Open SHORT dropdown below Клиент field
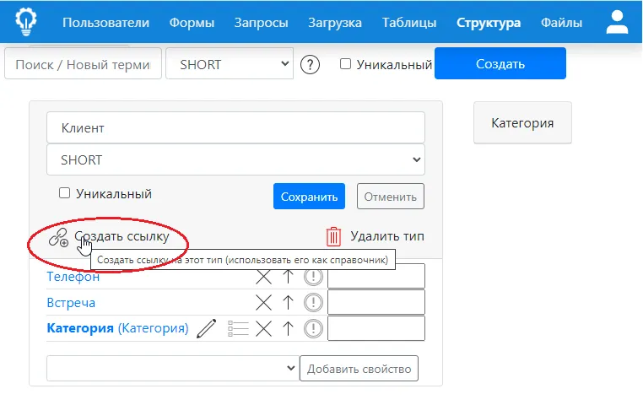Viewport: 643px width, 405px height. click(x=235, y=159)
